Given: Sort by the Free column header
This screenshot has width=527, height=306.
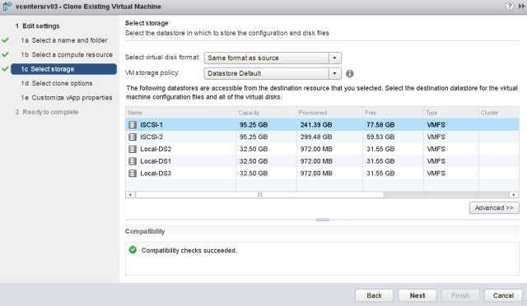Looking at the screenshot, I should (x=394, y=113).
